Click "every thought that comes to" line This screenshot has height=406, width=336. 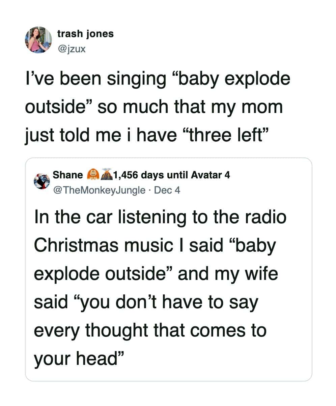(150, 330)
